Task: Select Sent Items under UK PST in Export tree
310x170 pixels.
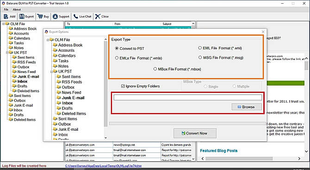Action: coord(68,77)
